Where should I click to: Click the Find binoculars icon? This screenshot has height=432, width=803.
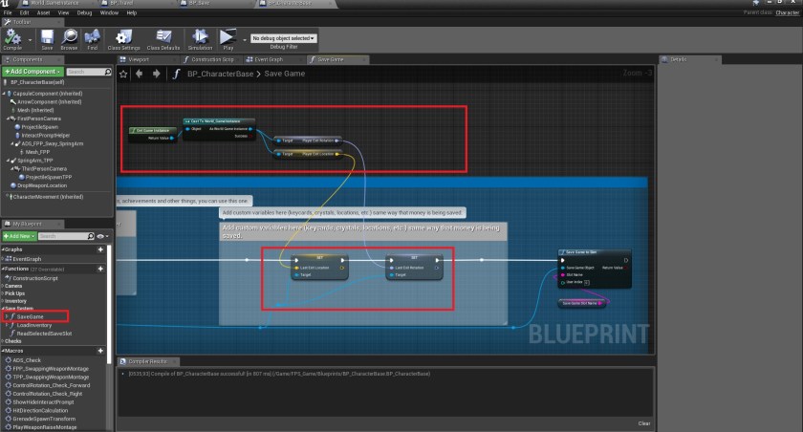[x=93, y=39]
